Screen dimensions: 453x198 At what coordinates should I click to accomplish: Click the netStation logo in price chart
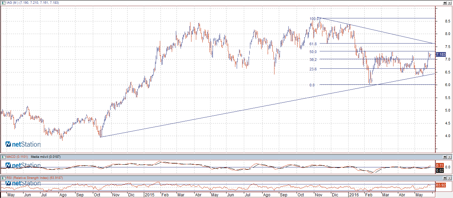tap(23, 144)
